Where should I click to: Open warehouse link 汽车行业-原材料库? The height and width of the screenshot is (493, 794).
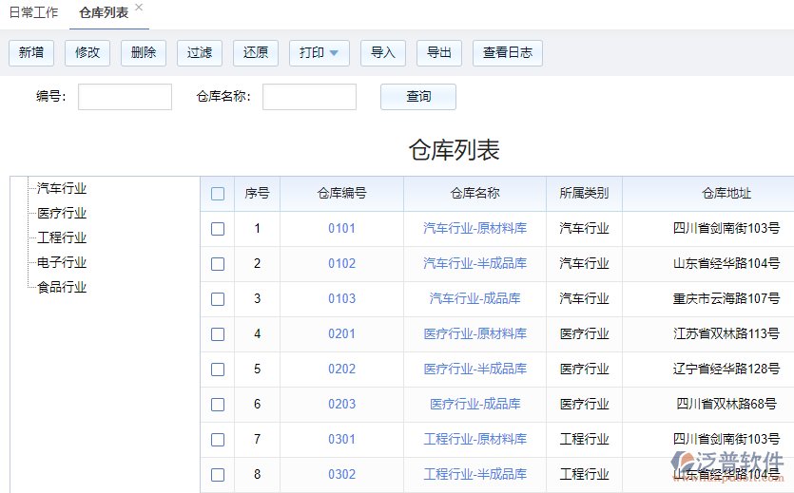coord(475,229)
